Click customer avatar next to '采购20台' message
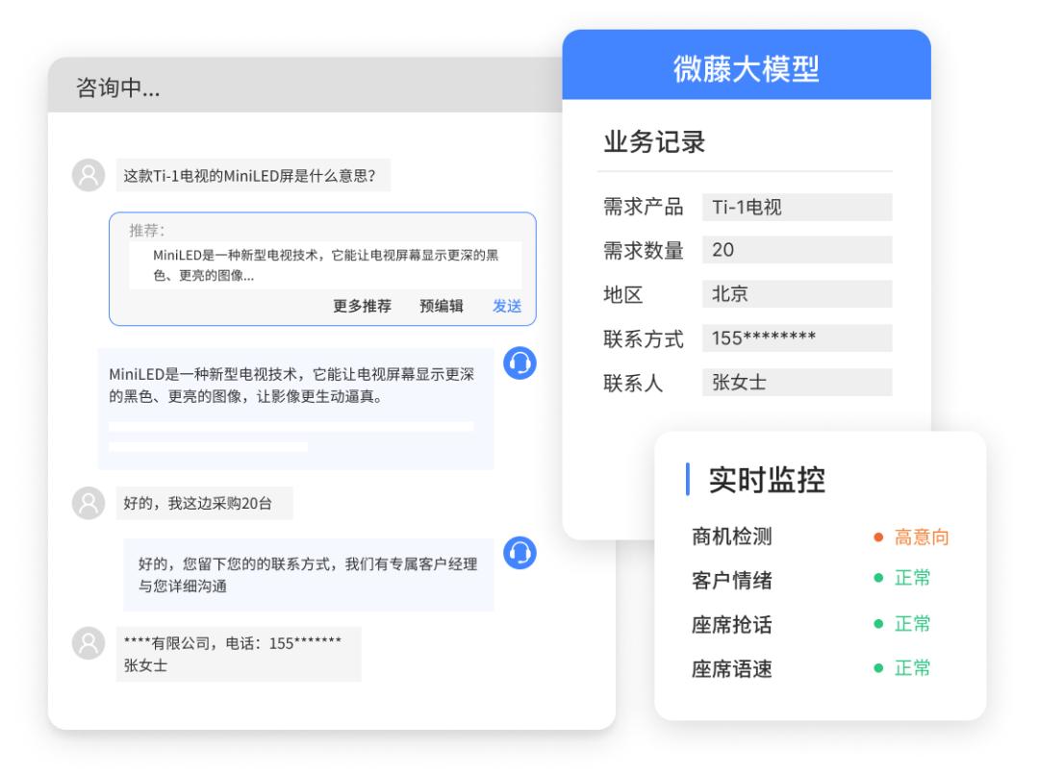Viewport: 1039px width, 774px height. tap(89, 503)
